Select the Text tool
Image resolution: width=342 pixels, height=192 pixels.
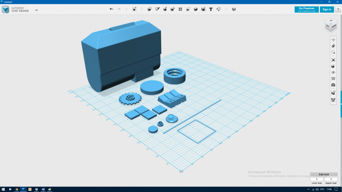coord(211,9)
